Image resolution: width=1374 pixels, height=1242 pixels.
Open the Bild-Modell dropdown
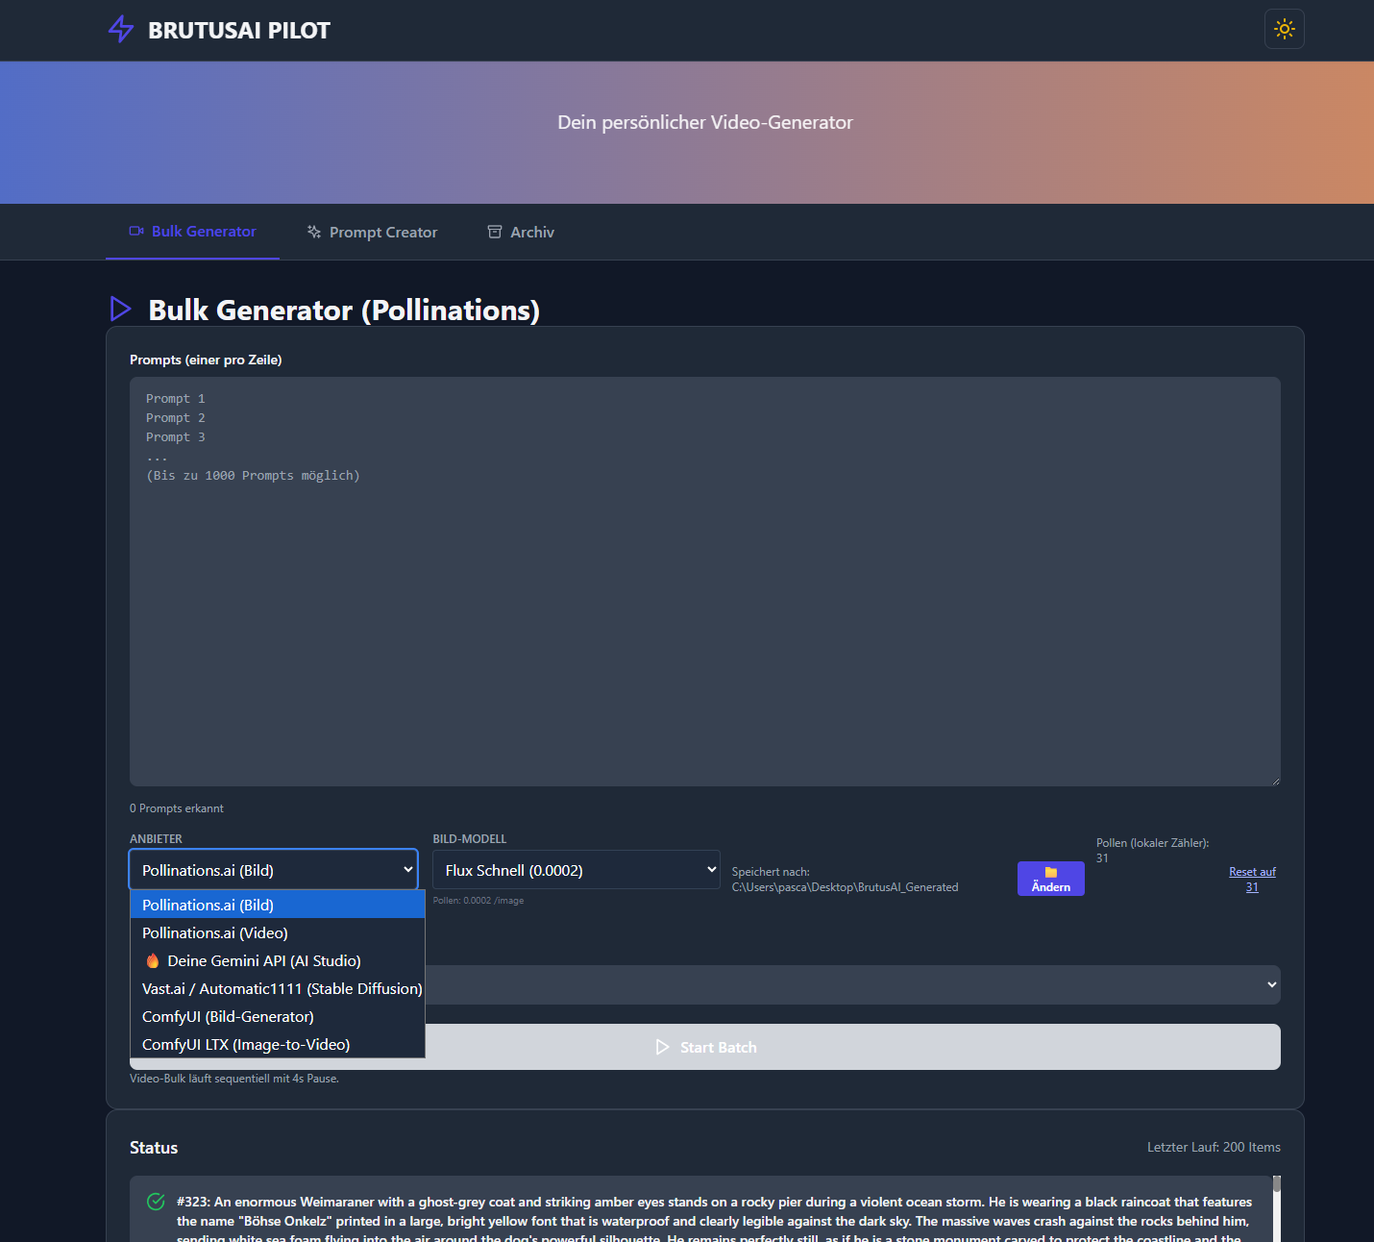[x=576, y=869]
